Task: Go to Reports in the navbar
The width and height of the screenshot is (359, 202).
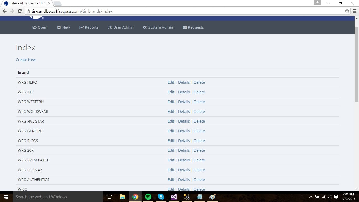Action: (89, 27)
